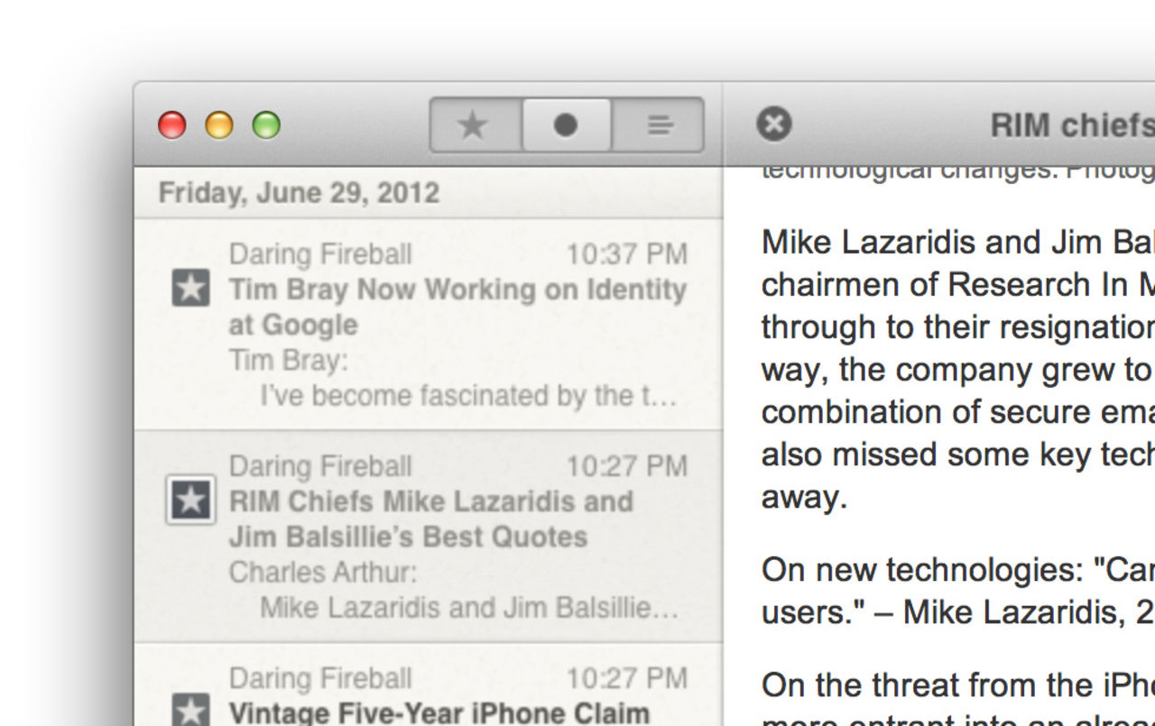Click the Daring Fireball source on first item
Viewport: 1155px width, 726px height.
click(320, 254)
